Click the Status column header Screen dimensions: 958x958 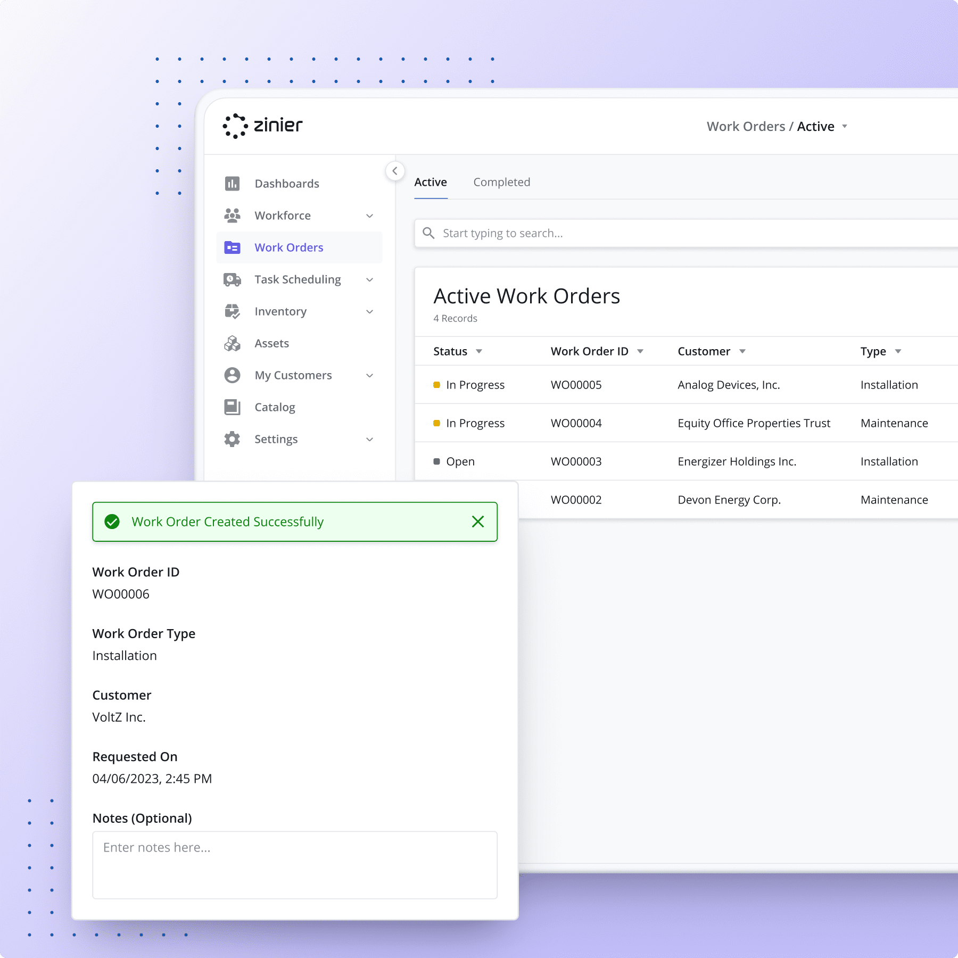(450, 351)
